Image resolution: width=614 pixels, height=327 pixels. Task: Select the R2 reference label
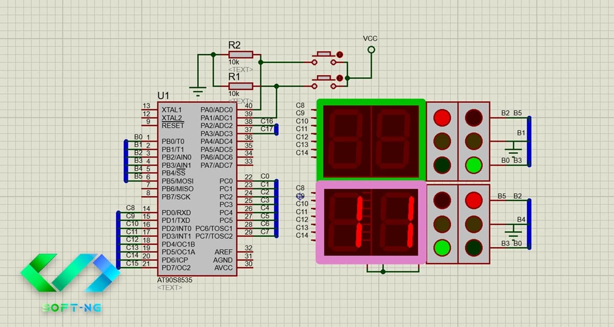234,45
